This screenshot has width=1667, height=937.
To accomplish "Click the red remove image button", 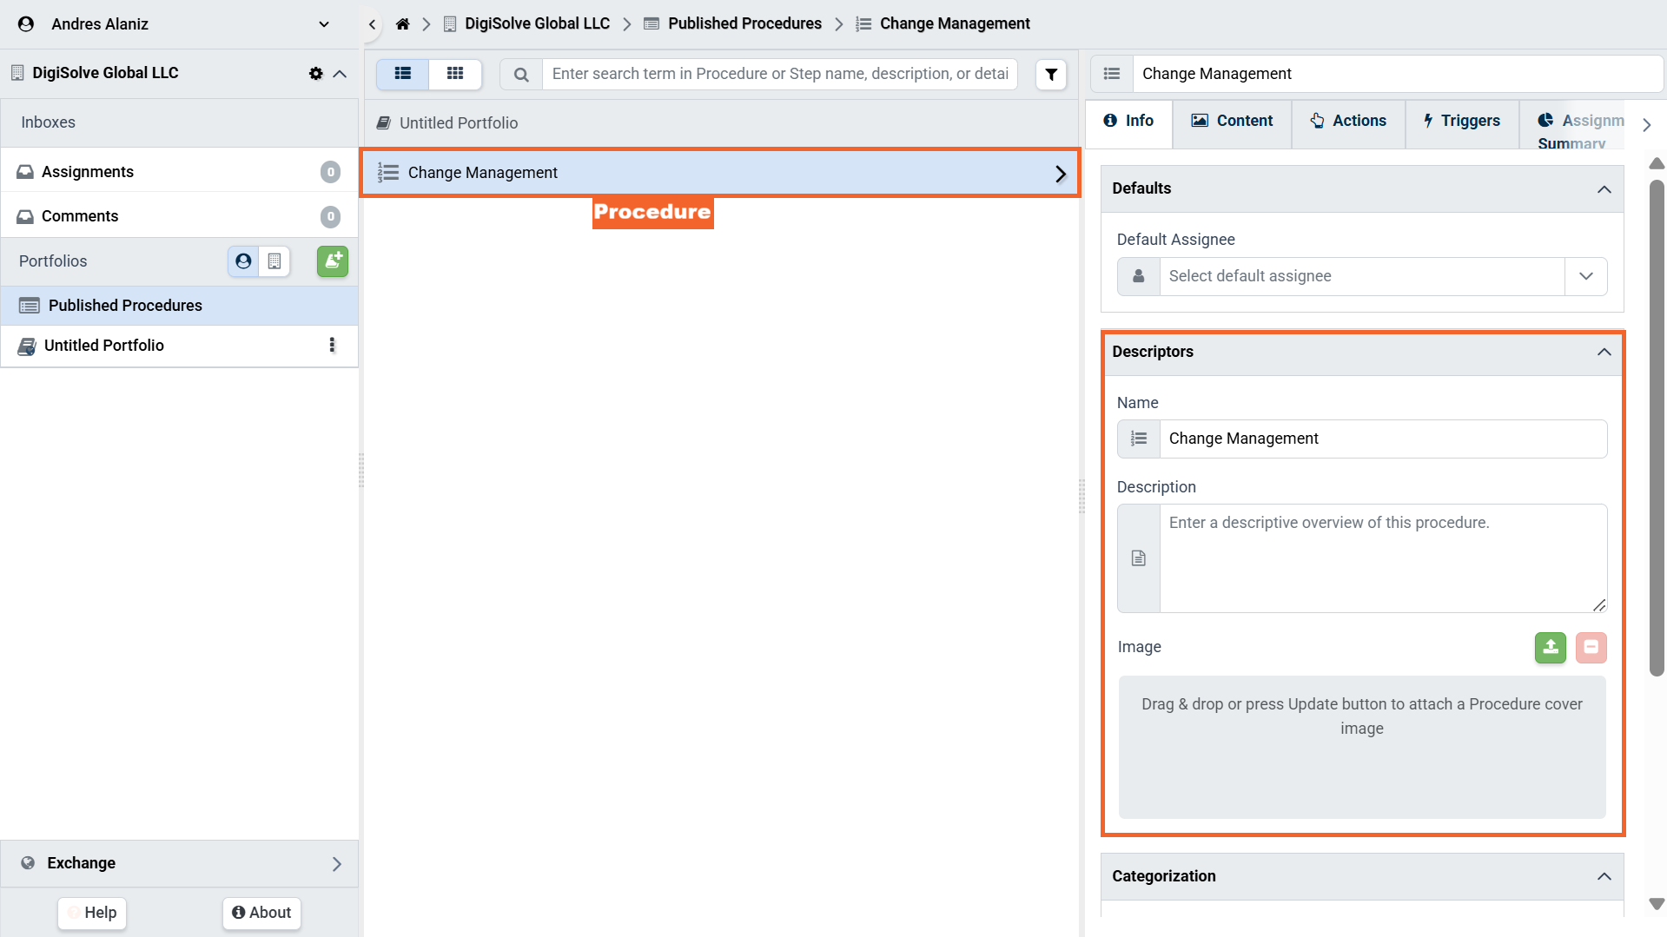I will point(1591,648).
